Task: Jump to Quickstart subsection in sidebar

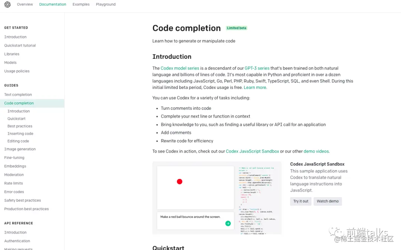Action: point(16,119)
